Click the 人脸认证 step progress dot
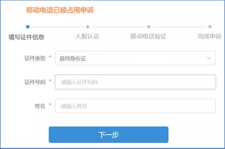 88,27
